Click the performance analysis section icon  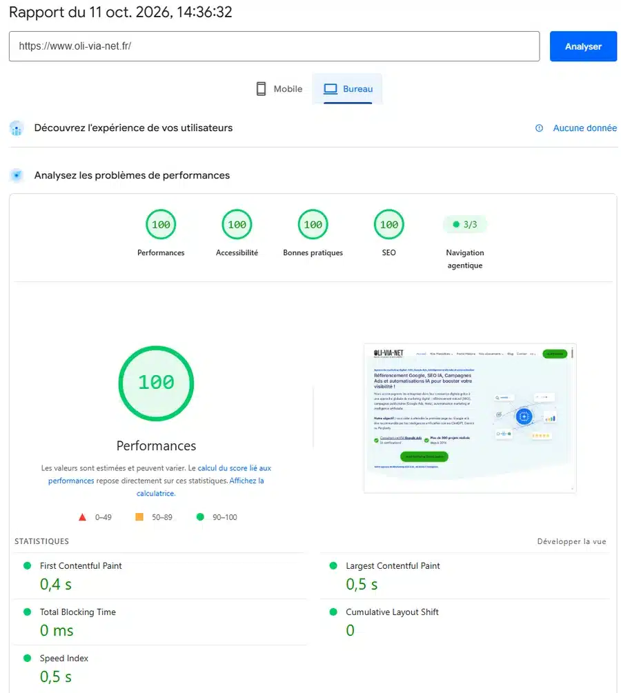coord(17,175)
